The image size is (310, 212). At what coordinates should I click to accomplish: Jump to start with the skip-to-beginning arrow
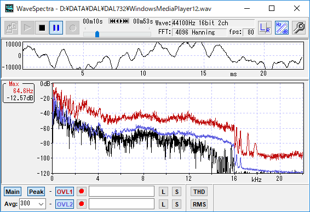[112, 21]
